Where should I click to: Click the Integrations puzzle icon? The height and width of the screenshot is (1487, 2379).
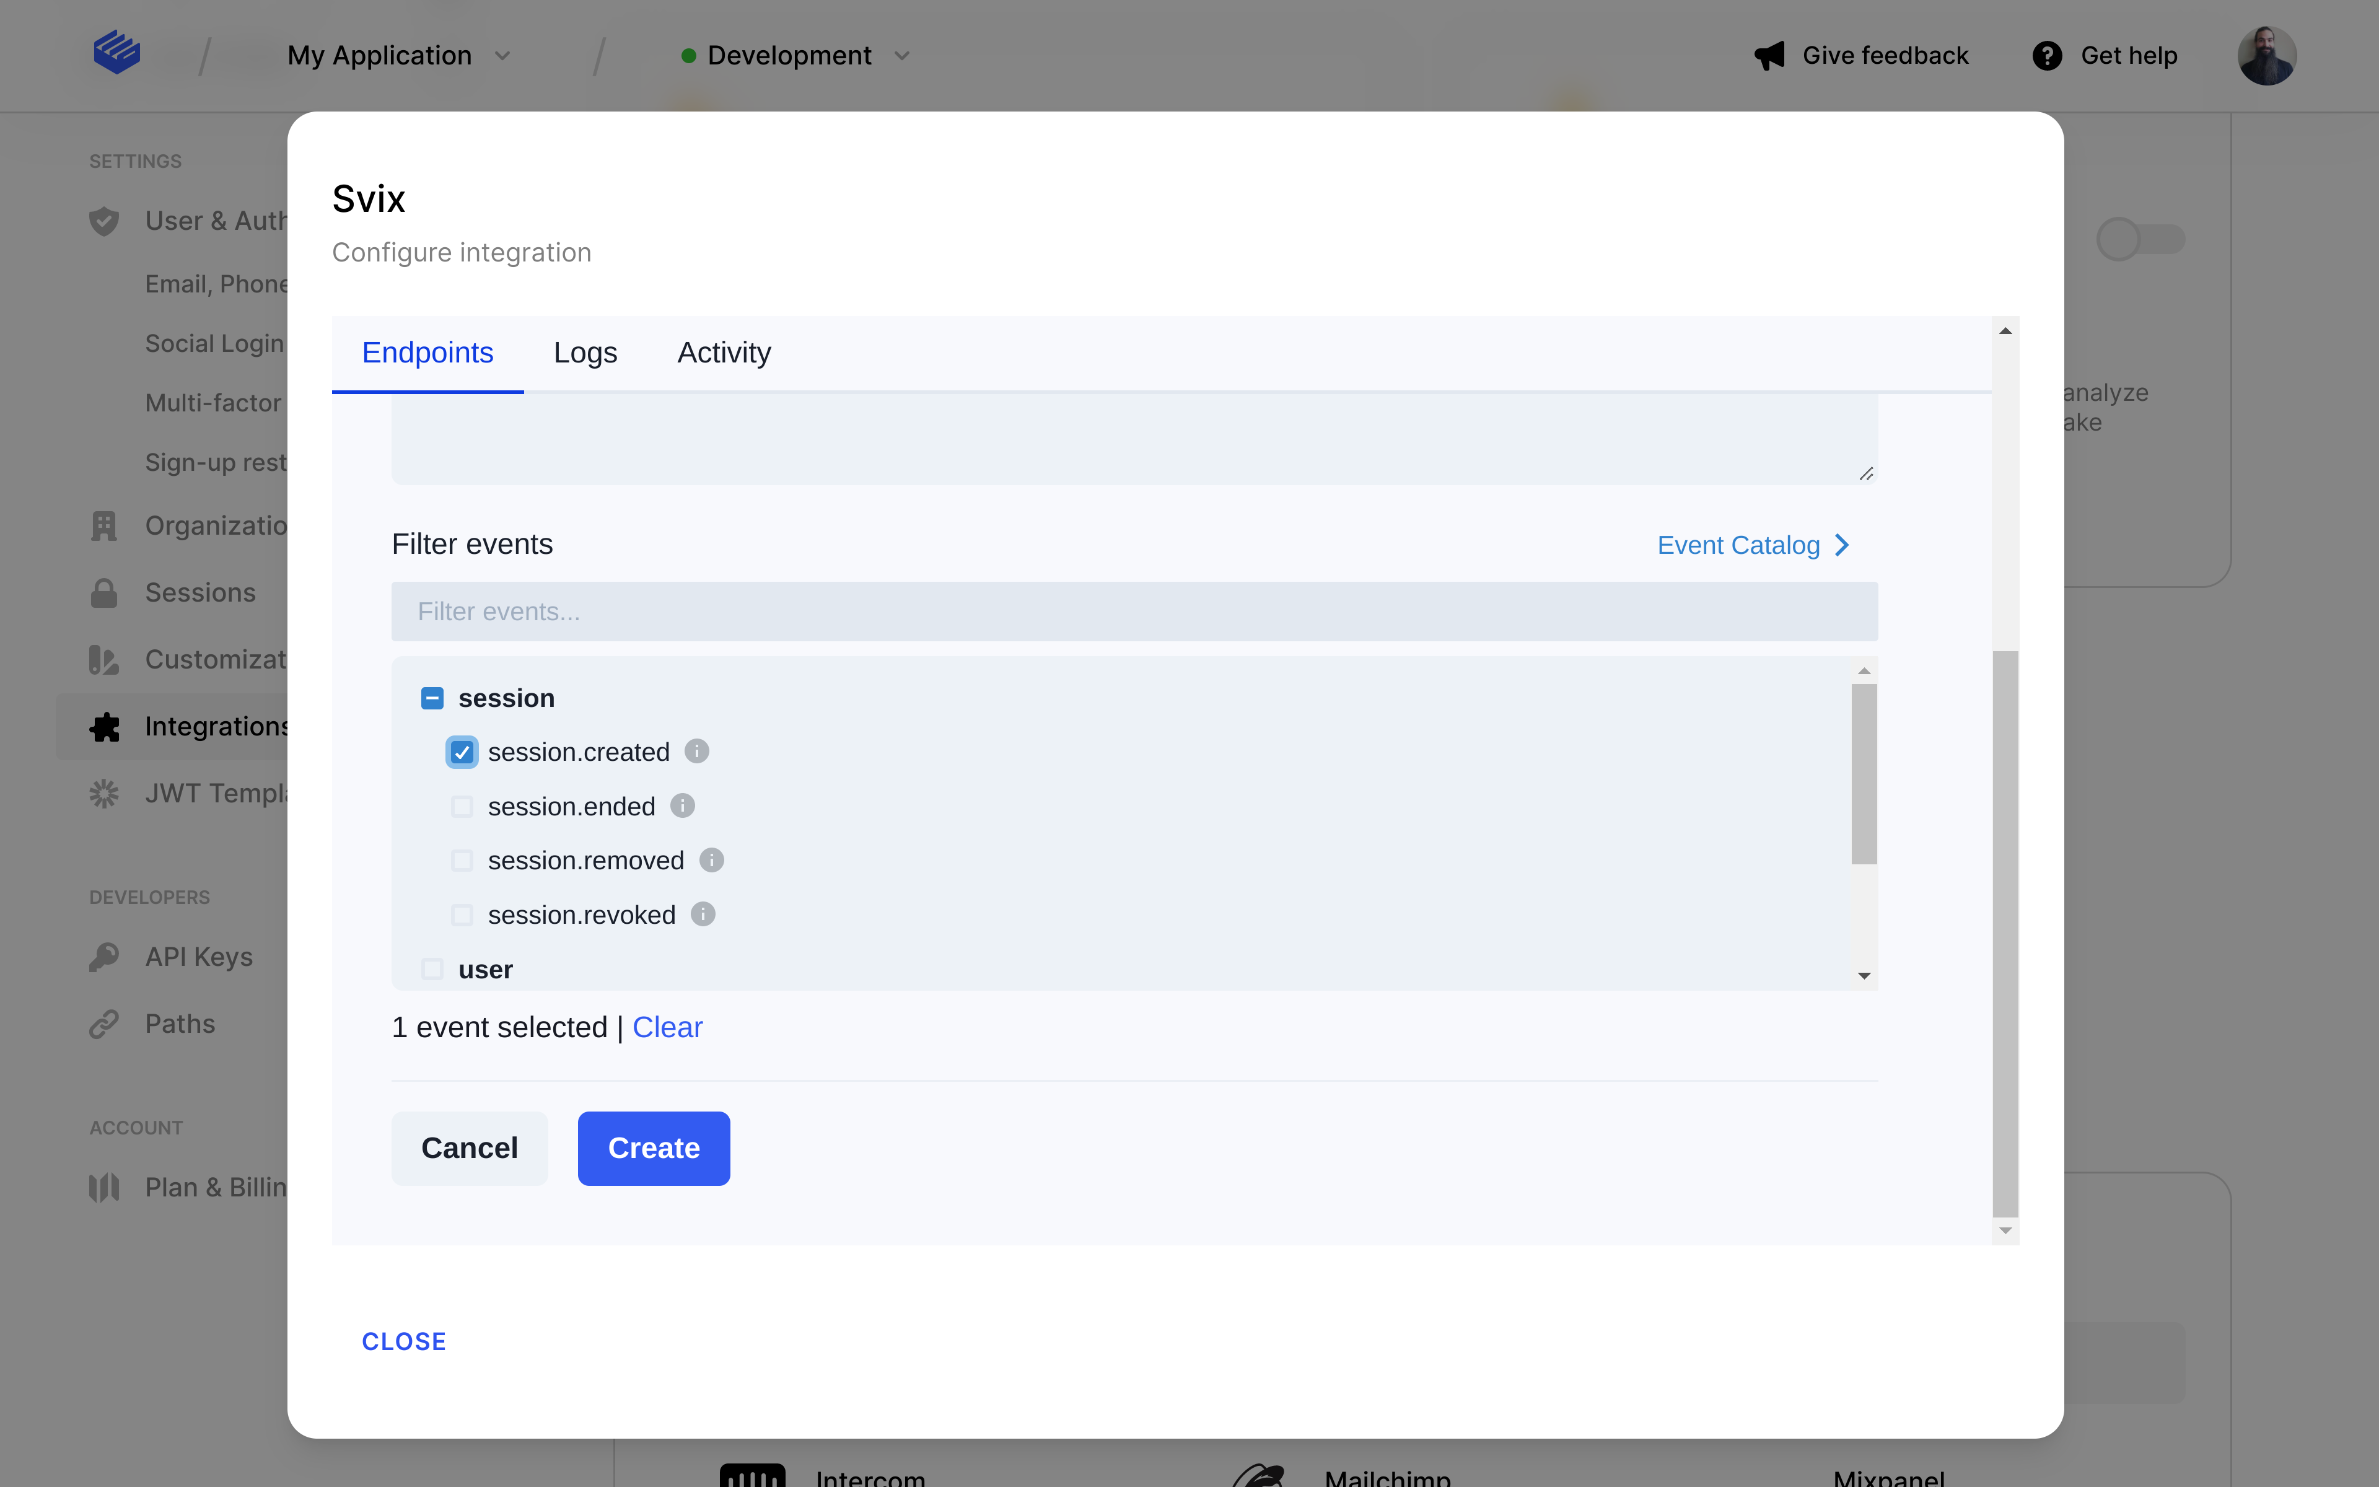(104, 727)
